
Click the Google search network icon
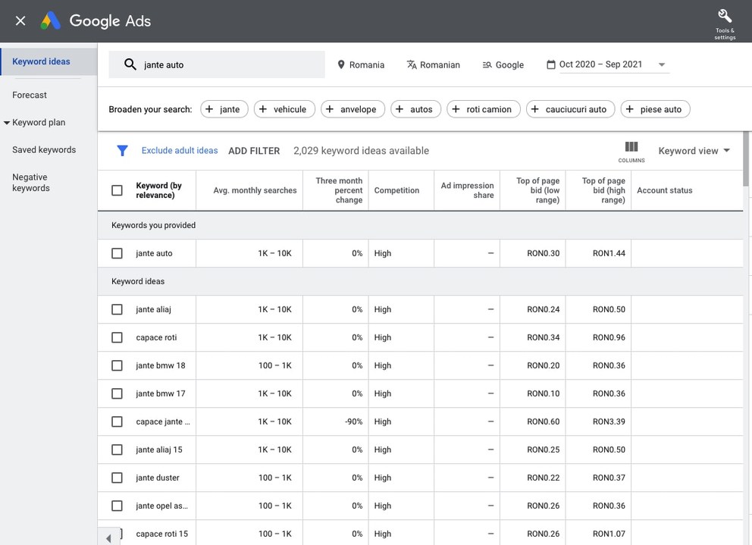487,65
